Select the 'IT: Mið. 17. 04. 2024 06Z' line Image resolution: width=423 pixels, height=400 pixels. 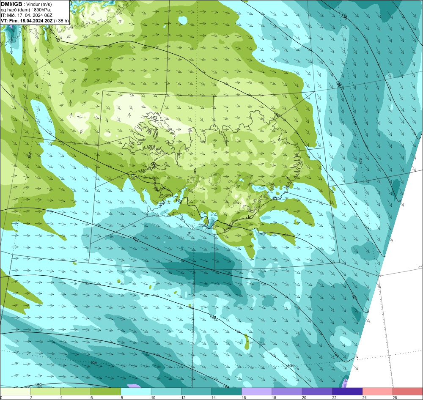point(26,15)
